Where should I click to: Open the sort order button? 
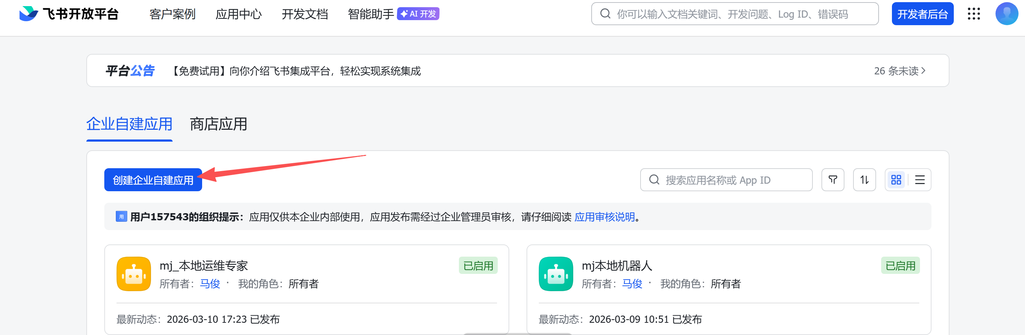pos(864,180)
